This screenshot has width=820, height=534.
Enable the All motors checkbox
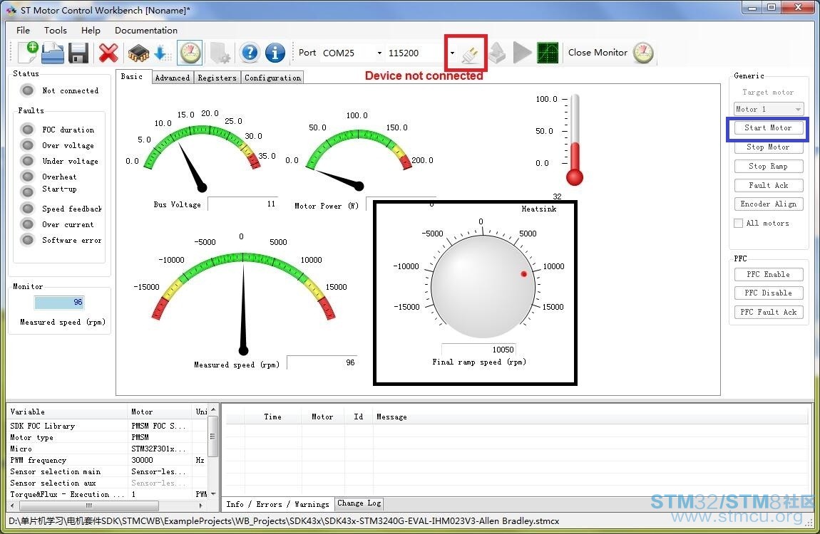739,223
